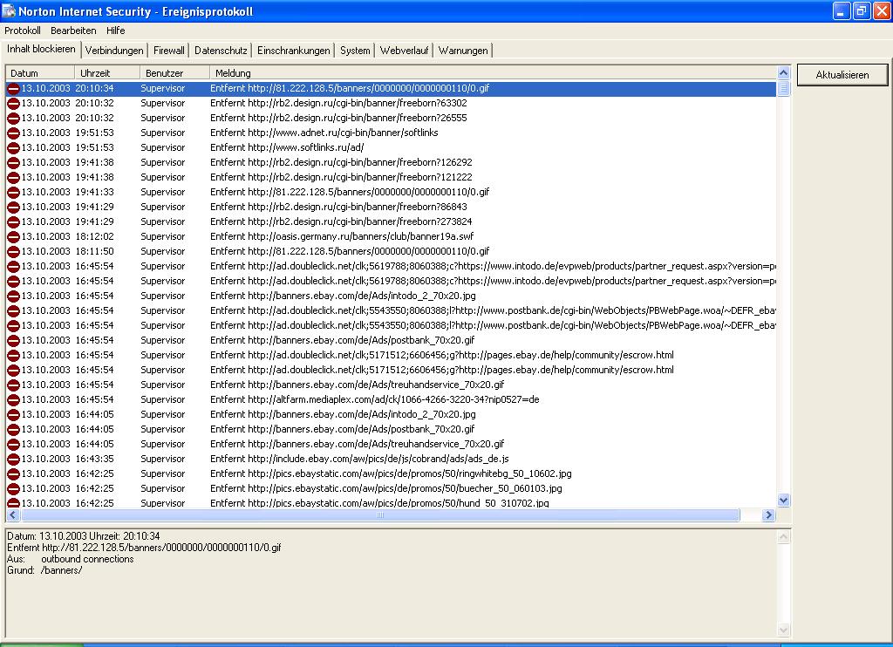The width and height of the screenshot is (893, 647).
Task: Click blocked icon on freeborn?273824 row
Action: pos(13,222)
